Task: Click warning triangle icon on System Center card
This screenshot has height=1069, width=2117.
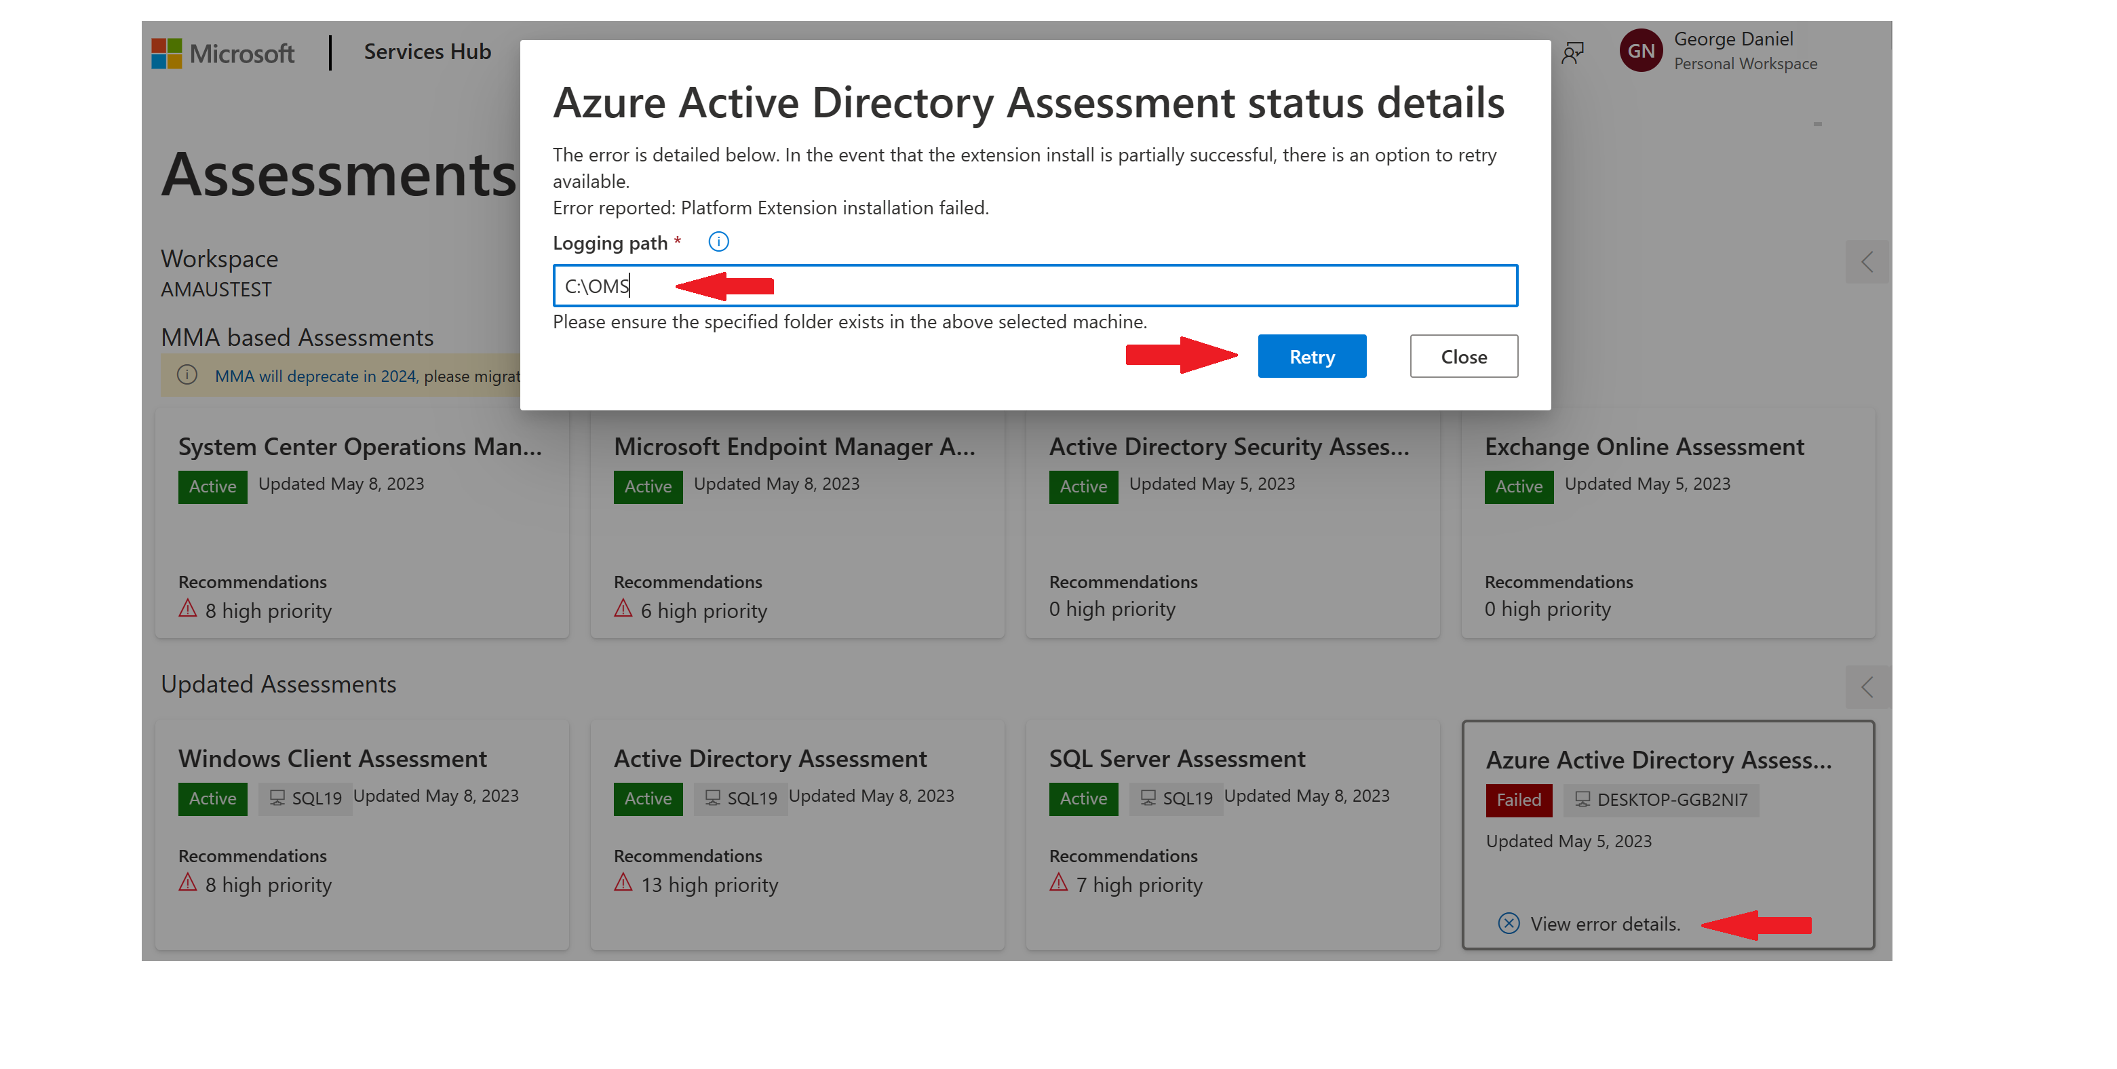Action: [187, 608]
